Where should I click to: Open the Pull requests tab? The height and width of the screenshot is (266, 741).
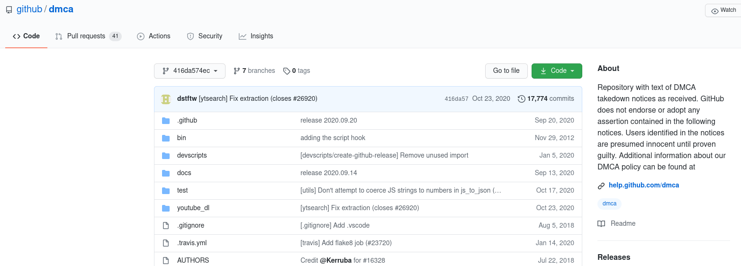(88, 36)
